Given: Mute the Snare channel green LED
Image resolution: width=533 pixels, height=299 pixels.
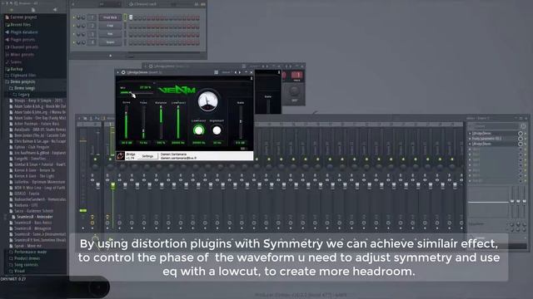Looking at the screenshot, I should (x=74, y=42).
